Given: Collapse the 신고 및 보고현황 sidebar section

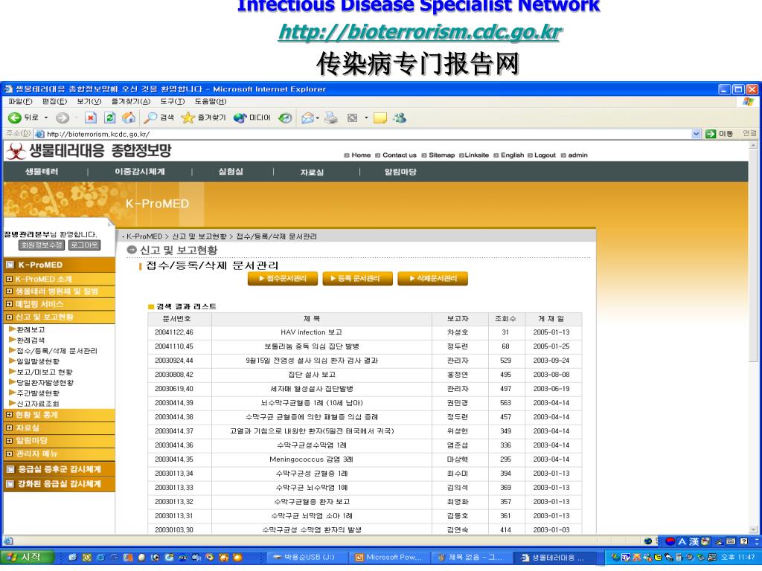Looking at the screenshot, I should pos(59,317).
